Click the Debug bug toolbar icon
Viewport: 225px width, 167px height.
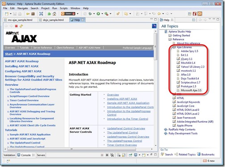coord(90,14)
